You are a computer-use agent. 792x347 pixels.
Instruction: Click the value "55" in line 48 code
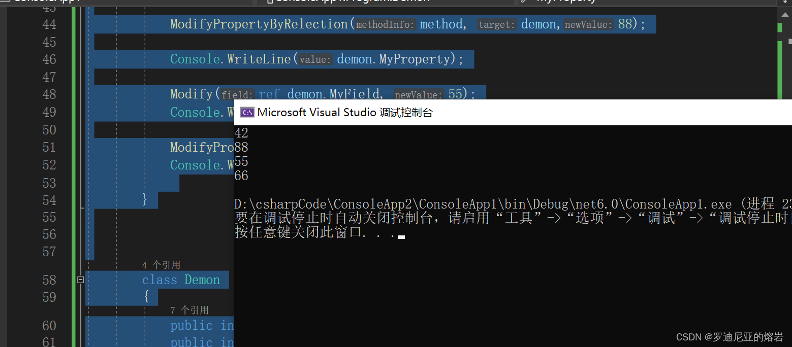(455, 94)
